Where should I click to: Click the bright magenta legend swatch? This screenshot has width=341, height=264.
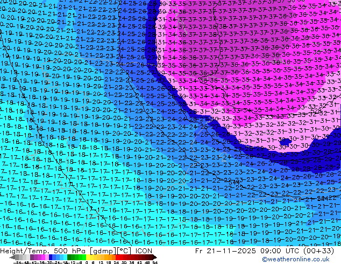pos(43,257)
